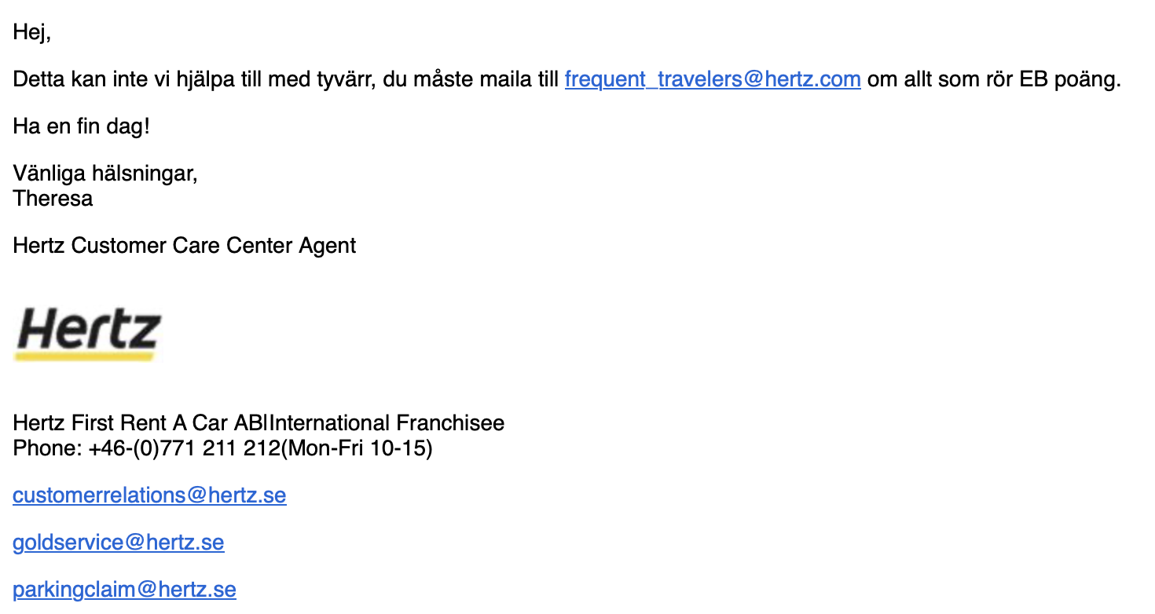
Task: Click the frequent_travelers@hertz.com email link
Action: [712, 79]
